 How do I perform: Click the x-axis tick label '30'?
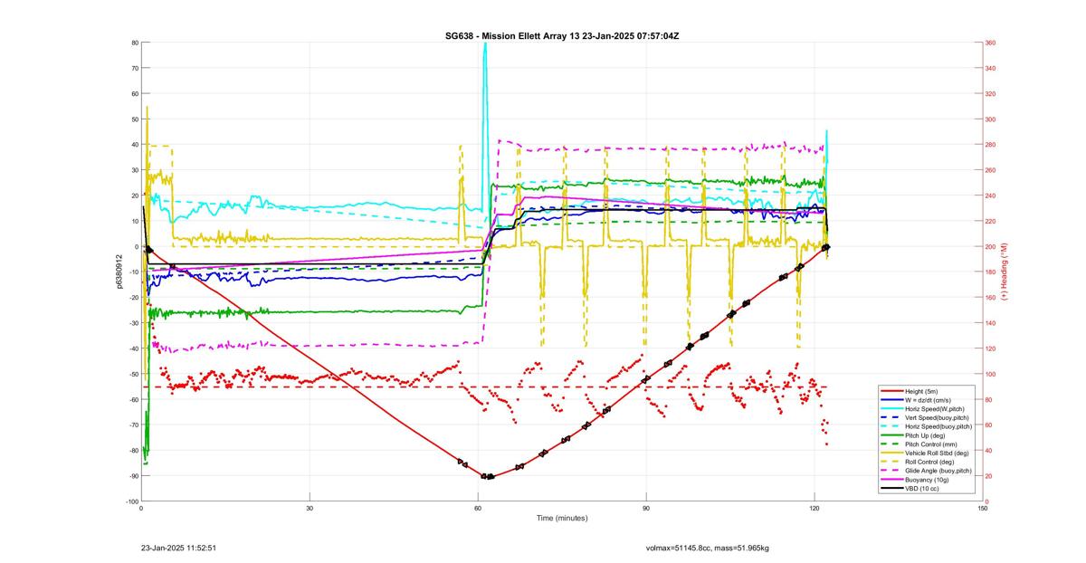click(310, 508)
